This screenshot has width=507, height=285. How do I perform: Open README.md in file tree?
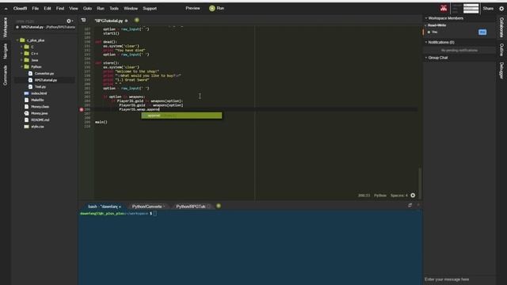pos(40,120)
